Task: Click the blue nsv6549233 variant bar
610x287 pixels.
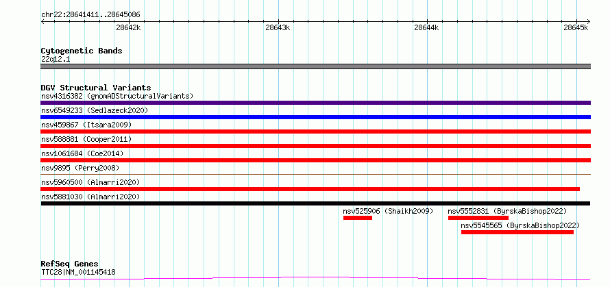Action: (x=315, y=117)
